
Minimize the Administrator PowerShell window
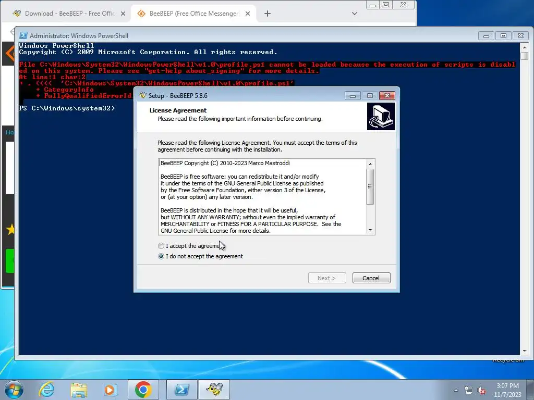(x=486, y=36)
